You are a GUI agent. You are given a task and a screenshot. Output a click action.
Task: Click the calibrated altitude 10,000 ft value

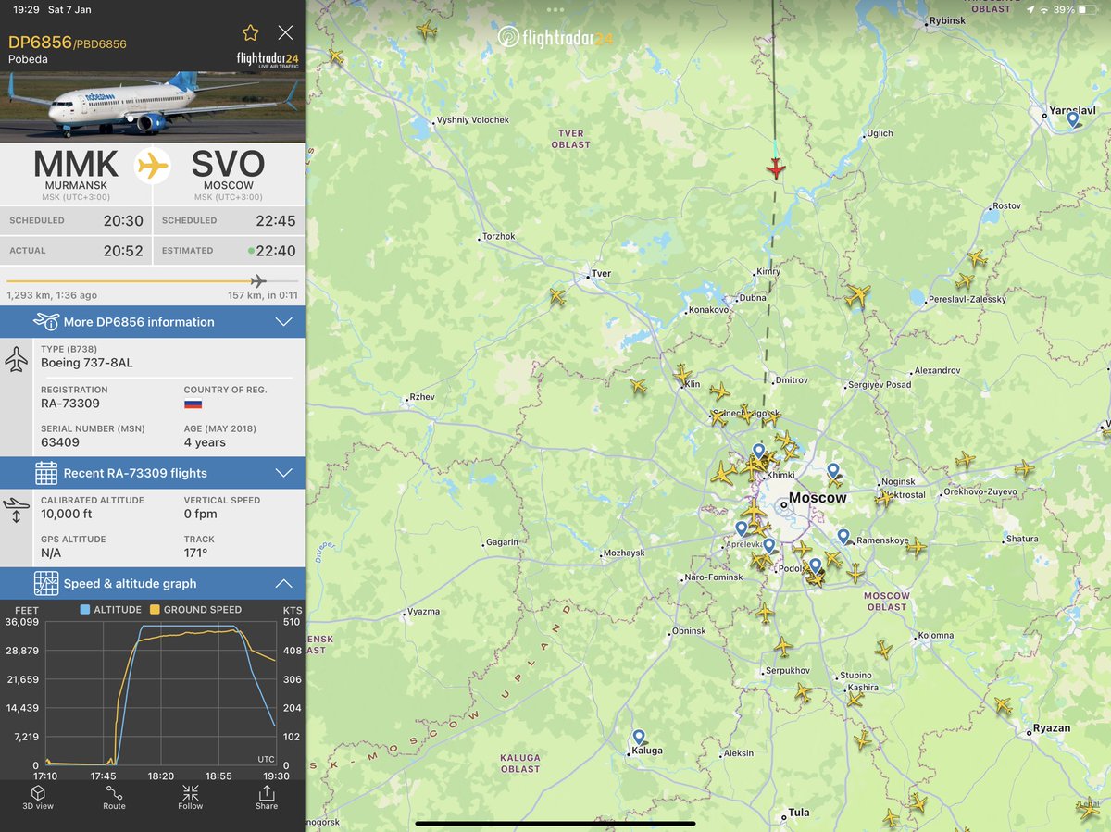click(x=66, y=514)
